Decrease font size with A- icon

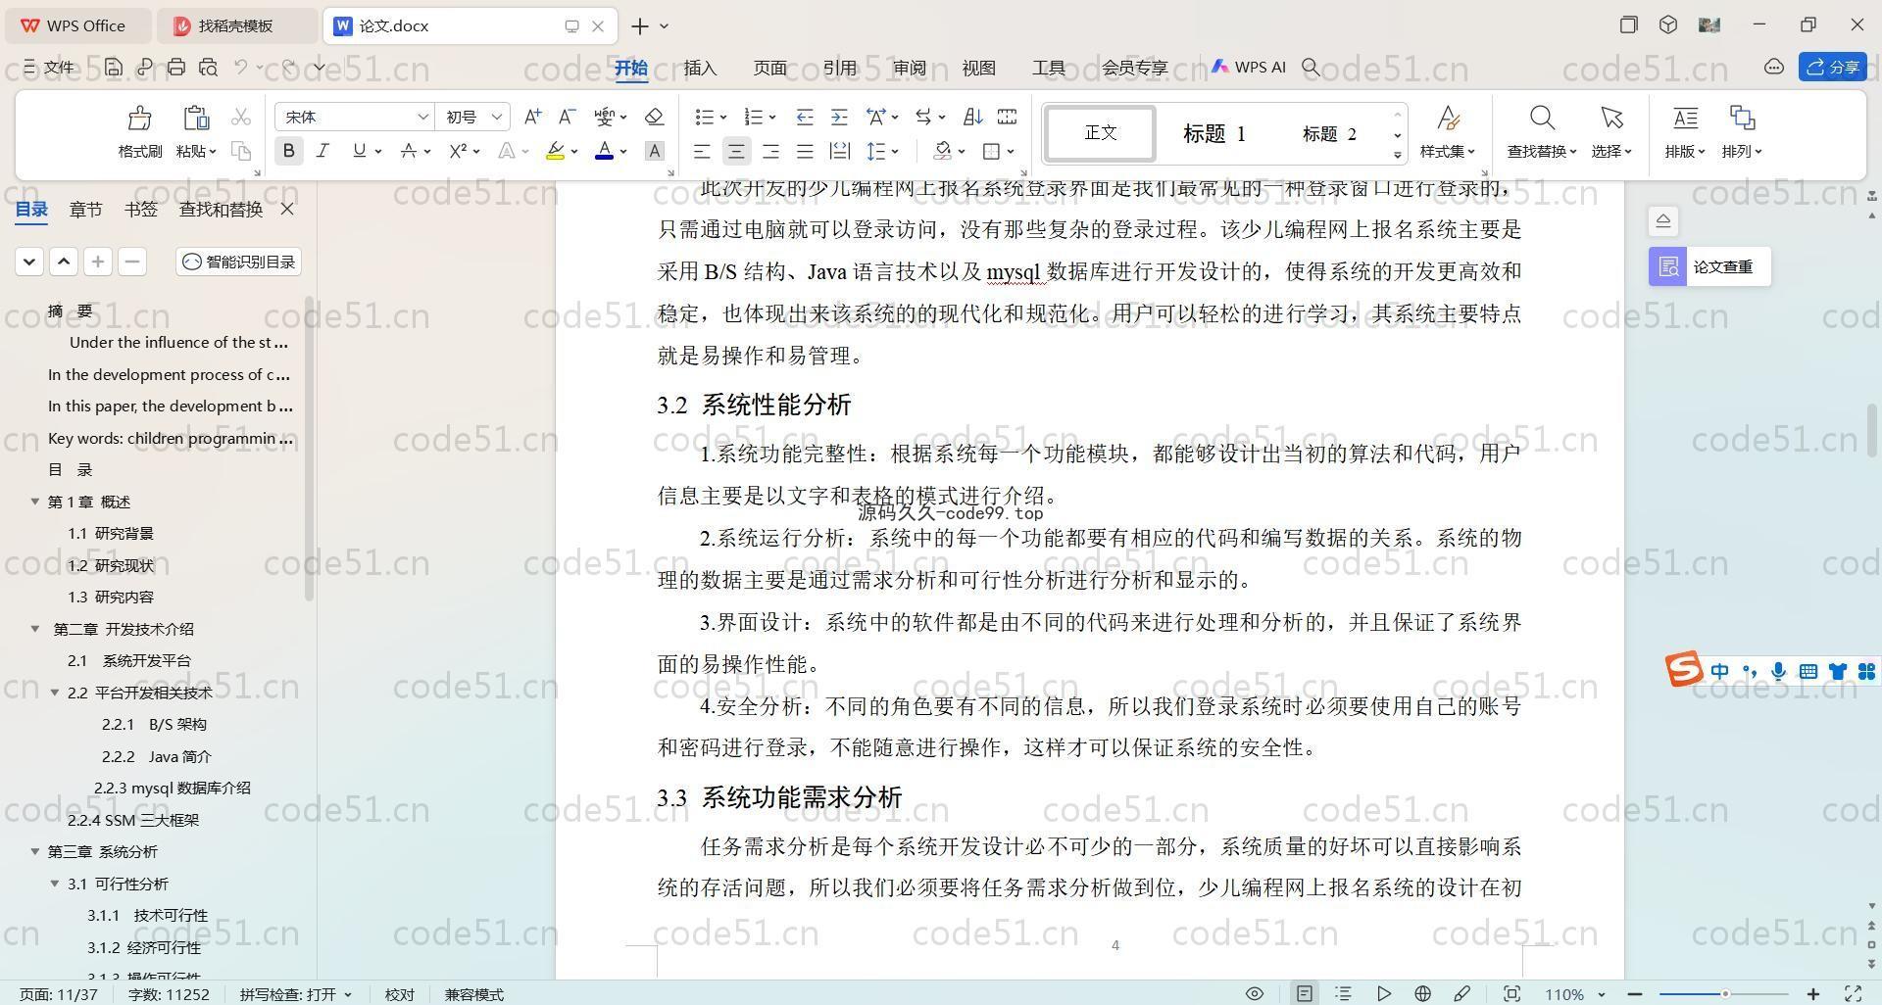click(567, 117)
